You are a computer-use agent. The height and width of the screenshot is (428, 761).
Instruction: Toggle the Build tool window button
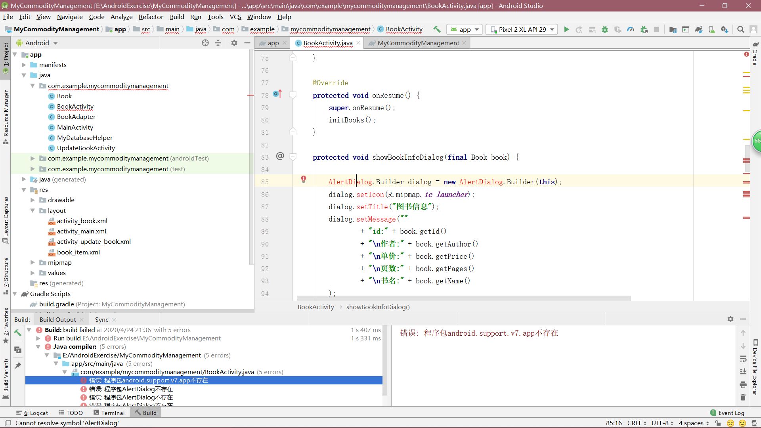point(145,413)
